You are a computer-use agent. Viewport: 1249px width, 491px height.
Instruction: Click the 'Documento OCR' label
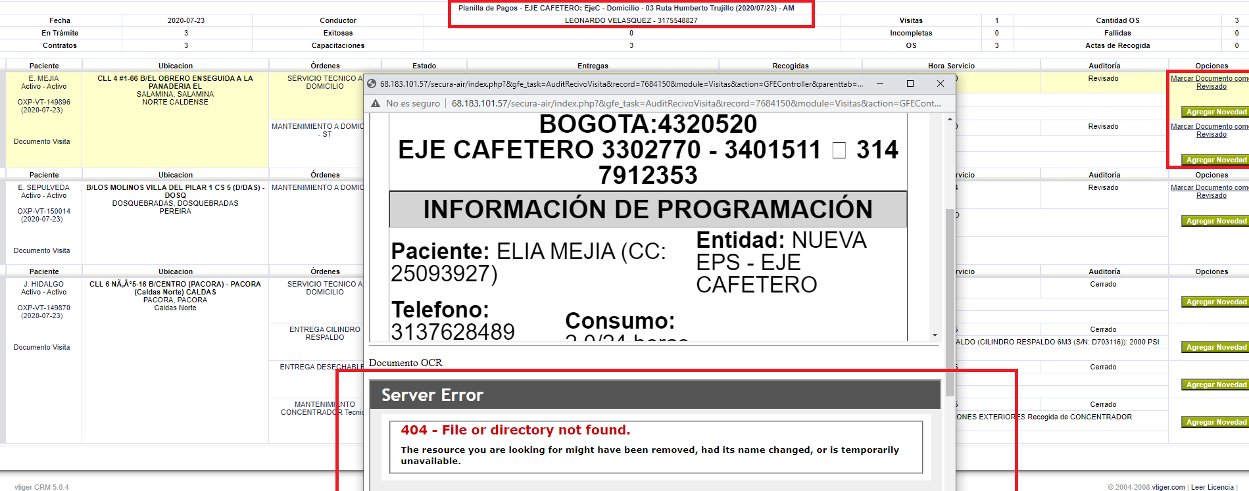406,363
